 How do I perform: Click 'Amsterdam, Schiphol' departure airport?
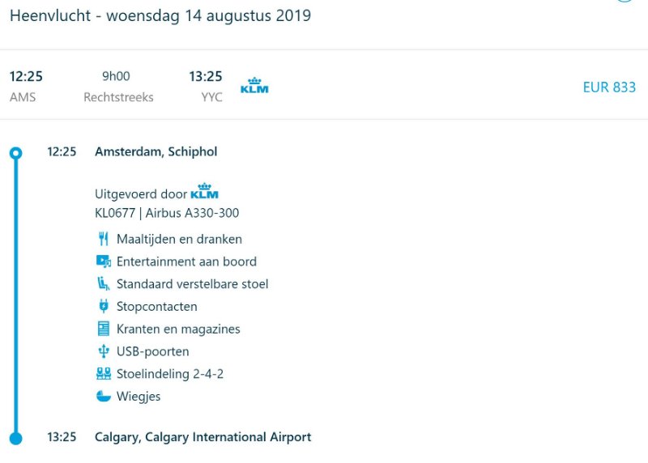[x=156, y=151]
